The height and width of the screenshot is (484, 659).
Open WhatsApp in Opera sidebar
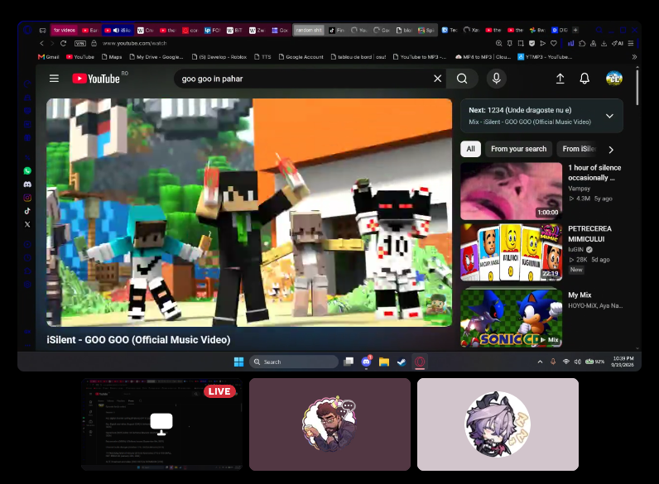27,170
